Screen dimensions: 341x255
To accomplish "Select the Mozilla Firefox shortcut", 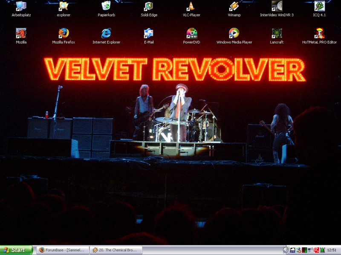I will click(x=64, y=36).
